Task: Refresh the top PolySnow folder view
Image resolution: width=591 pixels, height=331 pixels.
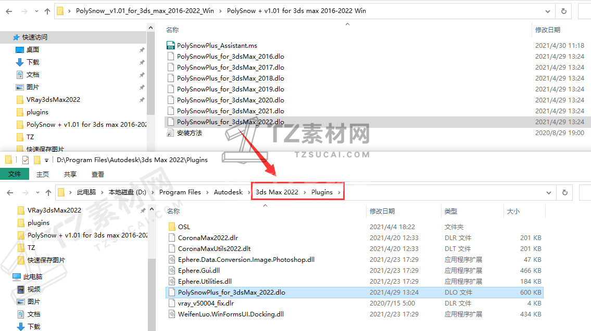Action: (x=564, y=11)
